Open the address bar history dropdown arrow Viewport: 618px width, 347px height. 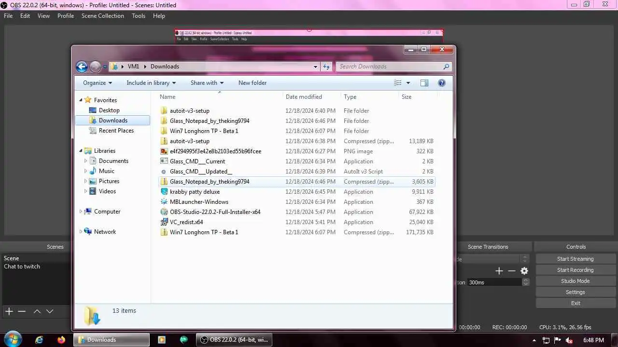pos(315,67)
